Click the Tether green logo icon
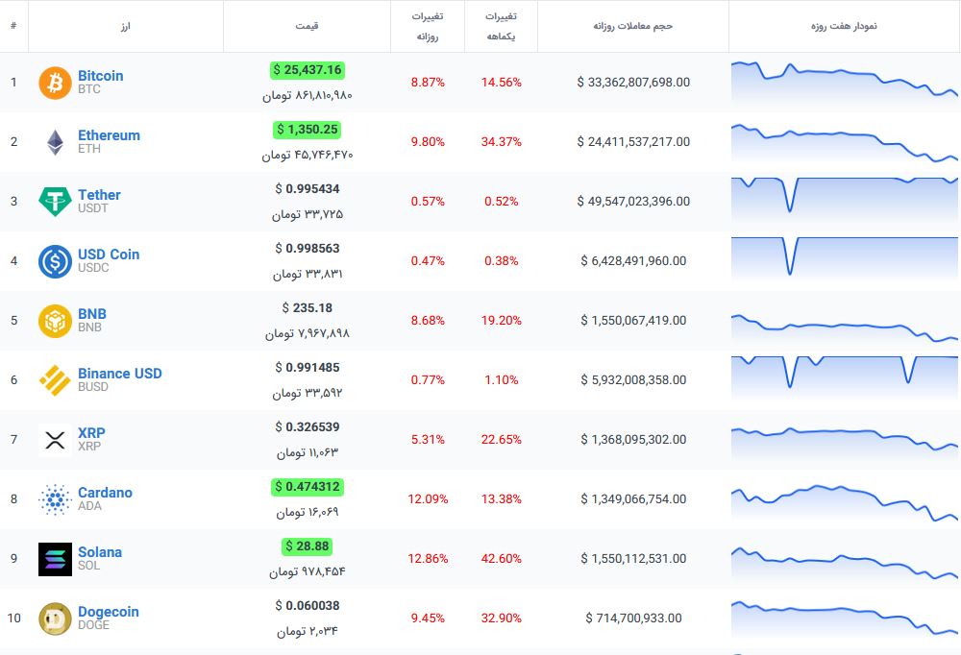The height and width of the screenshot is (655, 961). 55,202
